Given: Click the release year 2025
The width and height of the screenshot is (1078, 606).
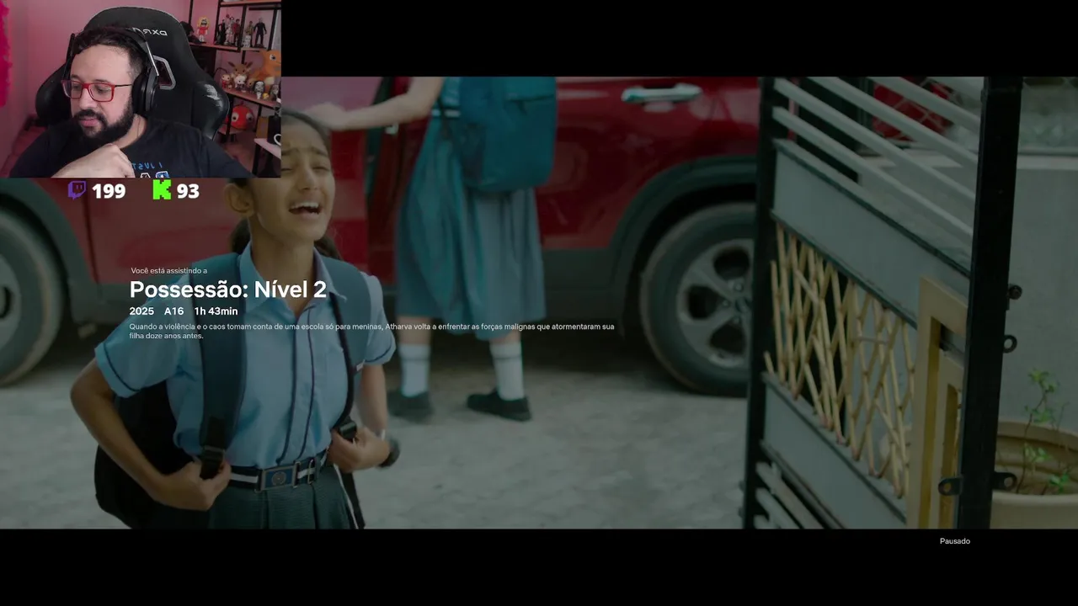Looking at the screenshot, I should click(141, 311).
